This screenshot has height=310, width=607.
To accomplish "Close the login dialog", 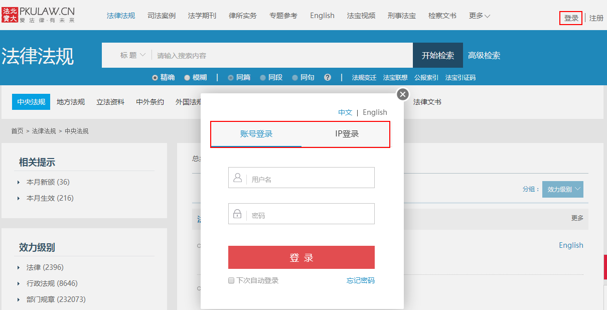I will tap(403, 94).
